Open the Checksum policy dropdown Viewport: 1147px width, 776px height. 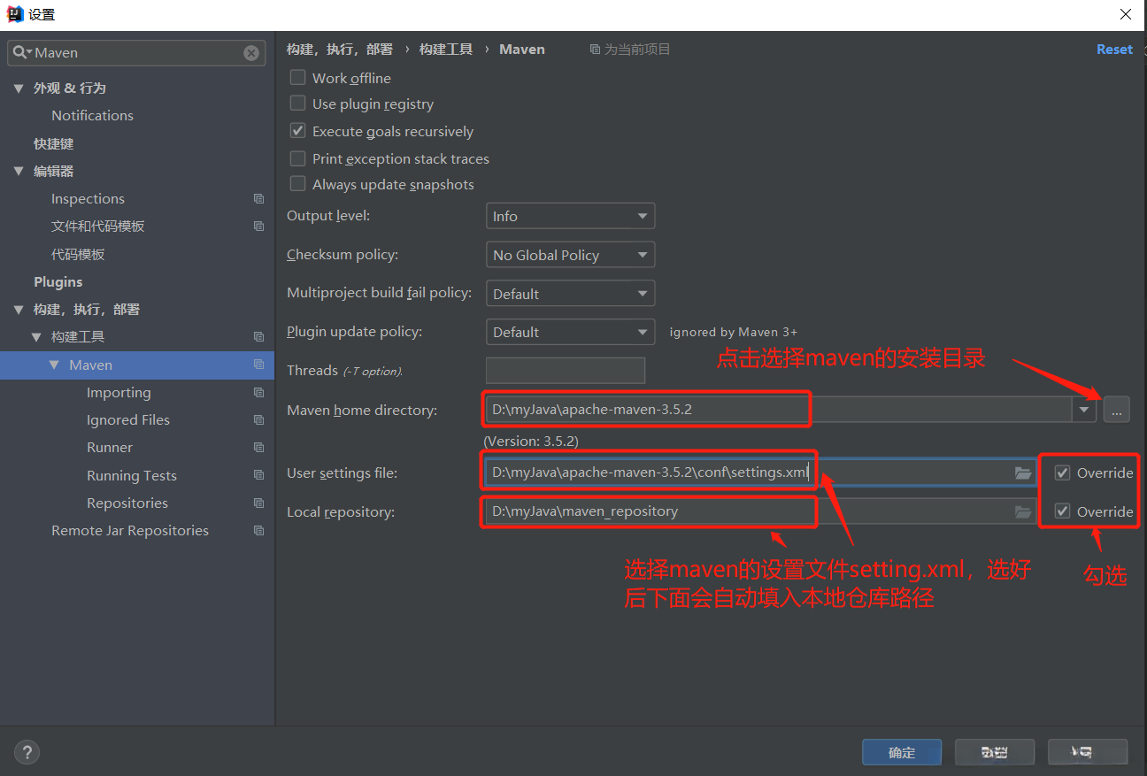point(570,255)
